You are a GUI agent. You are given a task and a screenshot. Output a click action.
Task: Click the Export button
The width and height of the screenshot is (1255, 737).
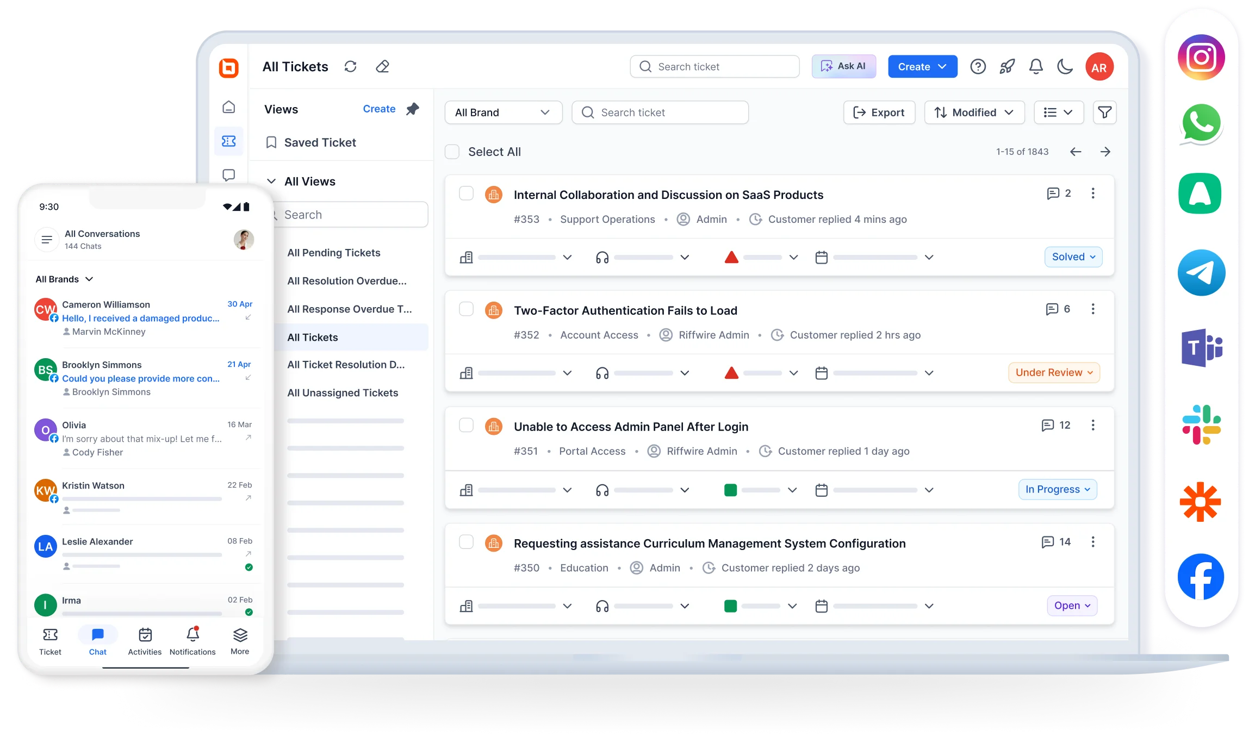[879, 113]
